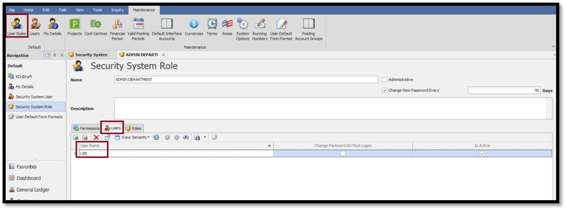Viewport: 566px width, 210px height.
Task: Open Posting Account Groups
Action: click(309, 29)
